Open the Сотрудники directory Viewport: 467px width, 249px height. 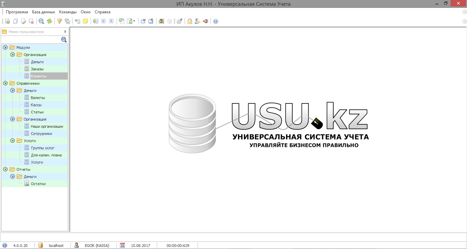click(41, 134)
